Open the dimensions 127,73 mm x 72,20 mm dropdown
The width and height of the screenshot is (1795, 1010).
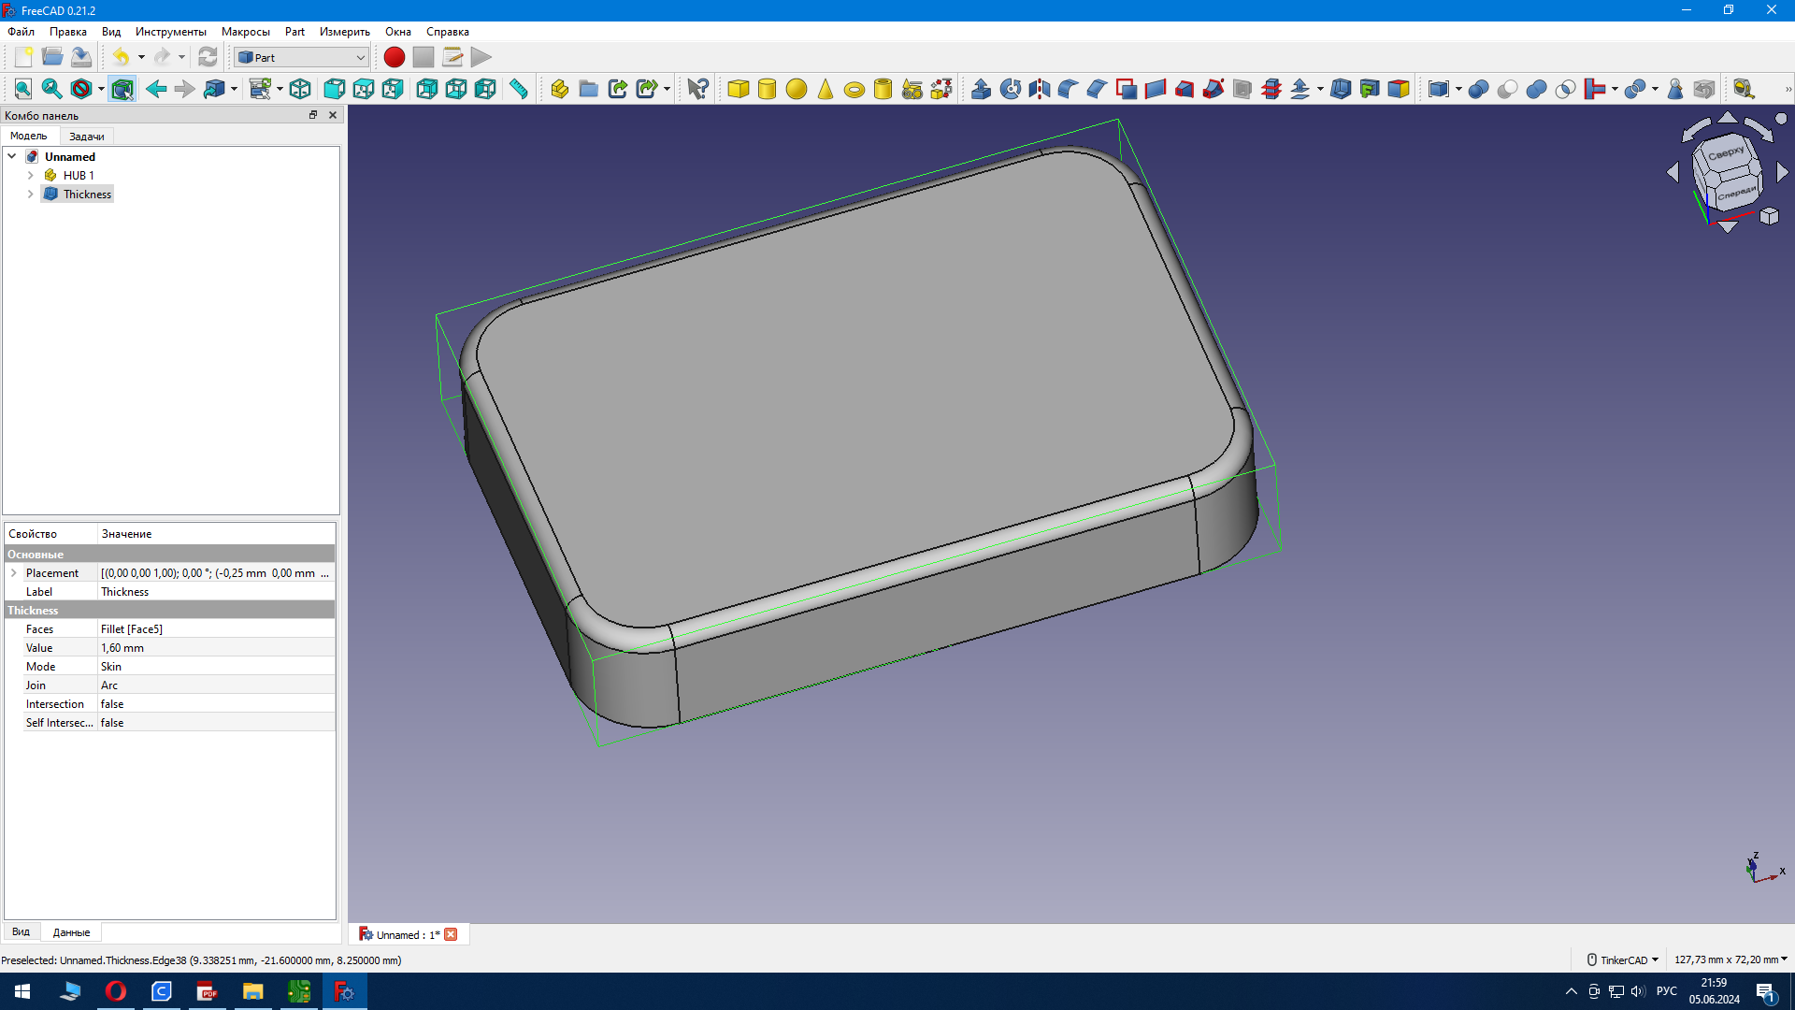[x=1730, y=959]
